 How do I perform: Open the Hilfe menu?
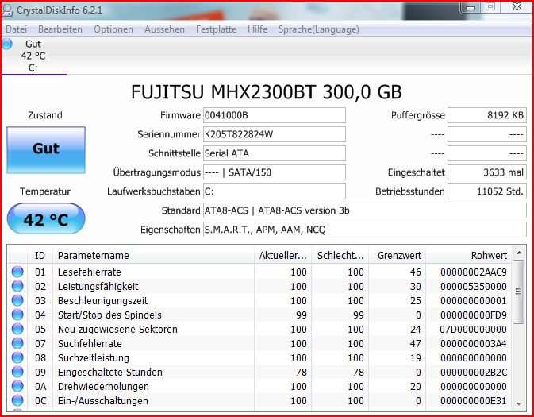(x=257, y=29)
